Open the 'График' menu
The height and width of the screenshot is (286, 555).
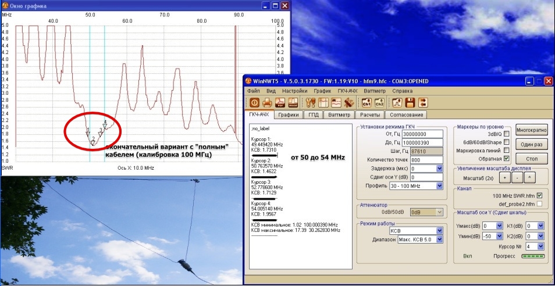(x=322, y=91)
